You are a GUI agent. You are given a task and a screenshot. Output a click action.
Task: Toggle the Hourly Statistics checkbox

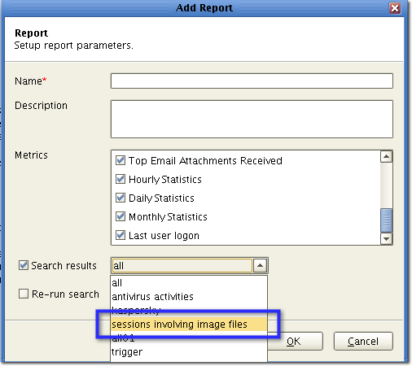121,179
